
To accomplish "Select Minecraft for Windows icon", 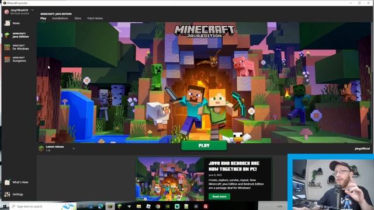I will [x=7, y=47].
